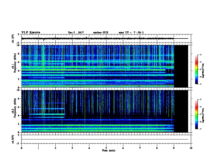The width and height of the screenshot is (215, 166).
Task: Click the ch.1 spectrogram color scale bar
Action: [x=196, y=69]
